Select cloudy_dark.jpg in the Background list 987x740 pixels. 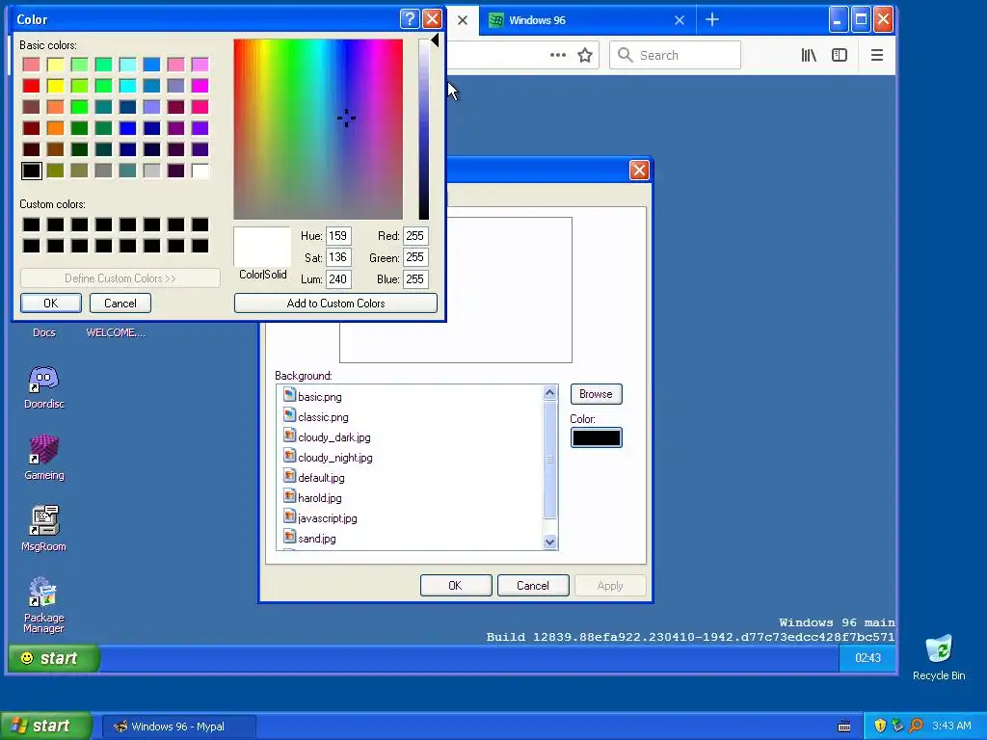tap(334, 437)
